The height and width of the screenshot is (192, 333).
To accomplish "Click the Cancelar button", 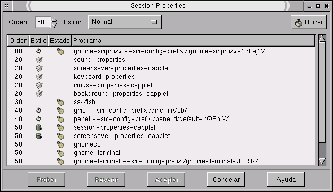I will (x=226, y=180).
